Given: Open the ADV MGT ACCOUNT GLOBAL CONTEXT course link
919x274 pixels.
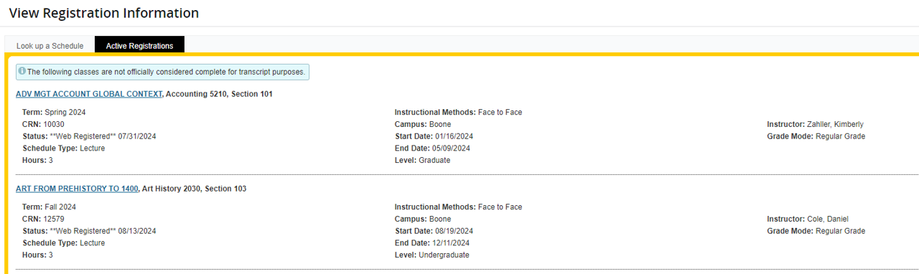Looking at the screenshot, I should click(x=89, y=94).
